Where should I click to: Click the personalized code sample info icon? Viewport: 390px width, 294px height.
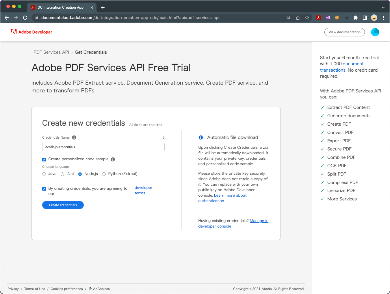tap(113, 159)
